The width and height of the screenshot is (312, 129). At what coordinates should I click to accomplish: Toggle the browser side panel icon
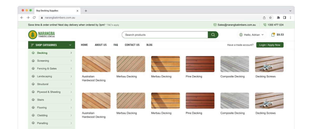(x=285, y=18)
